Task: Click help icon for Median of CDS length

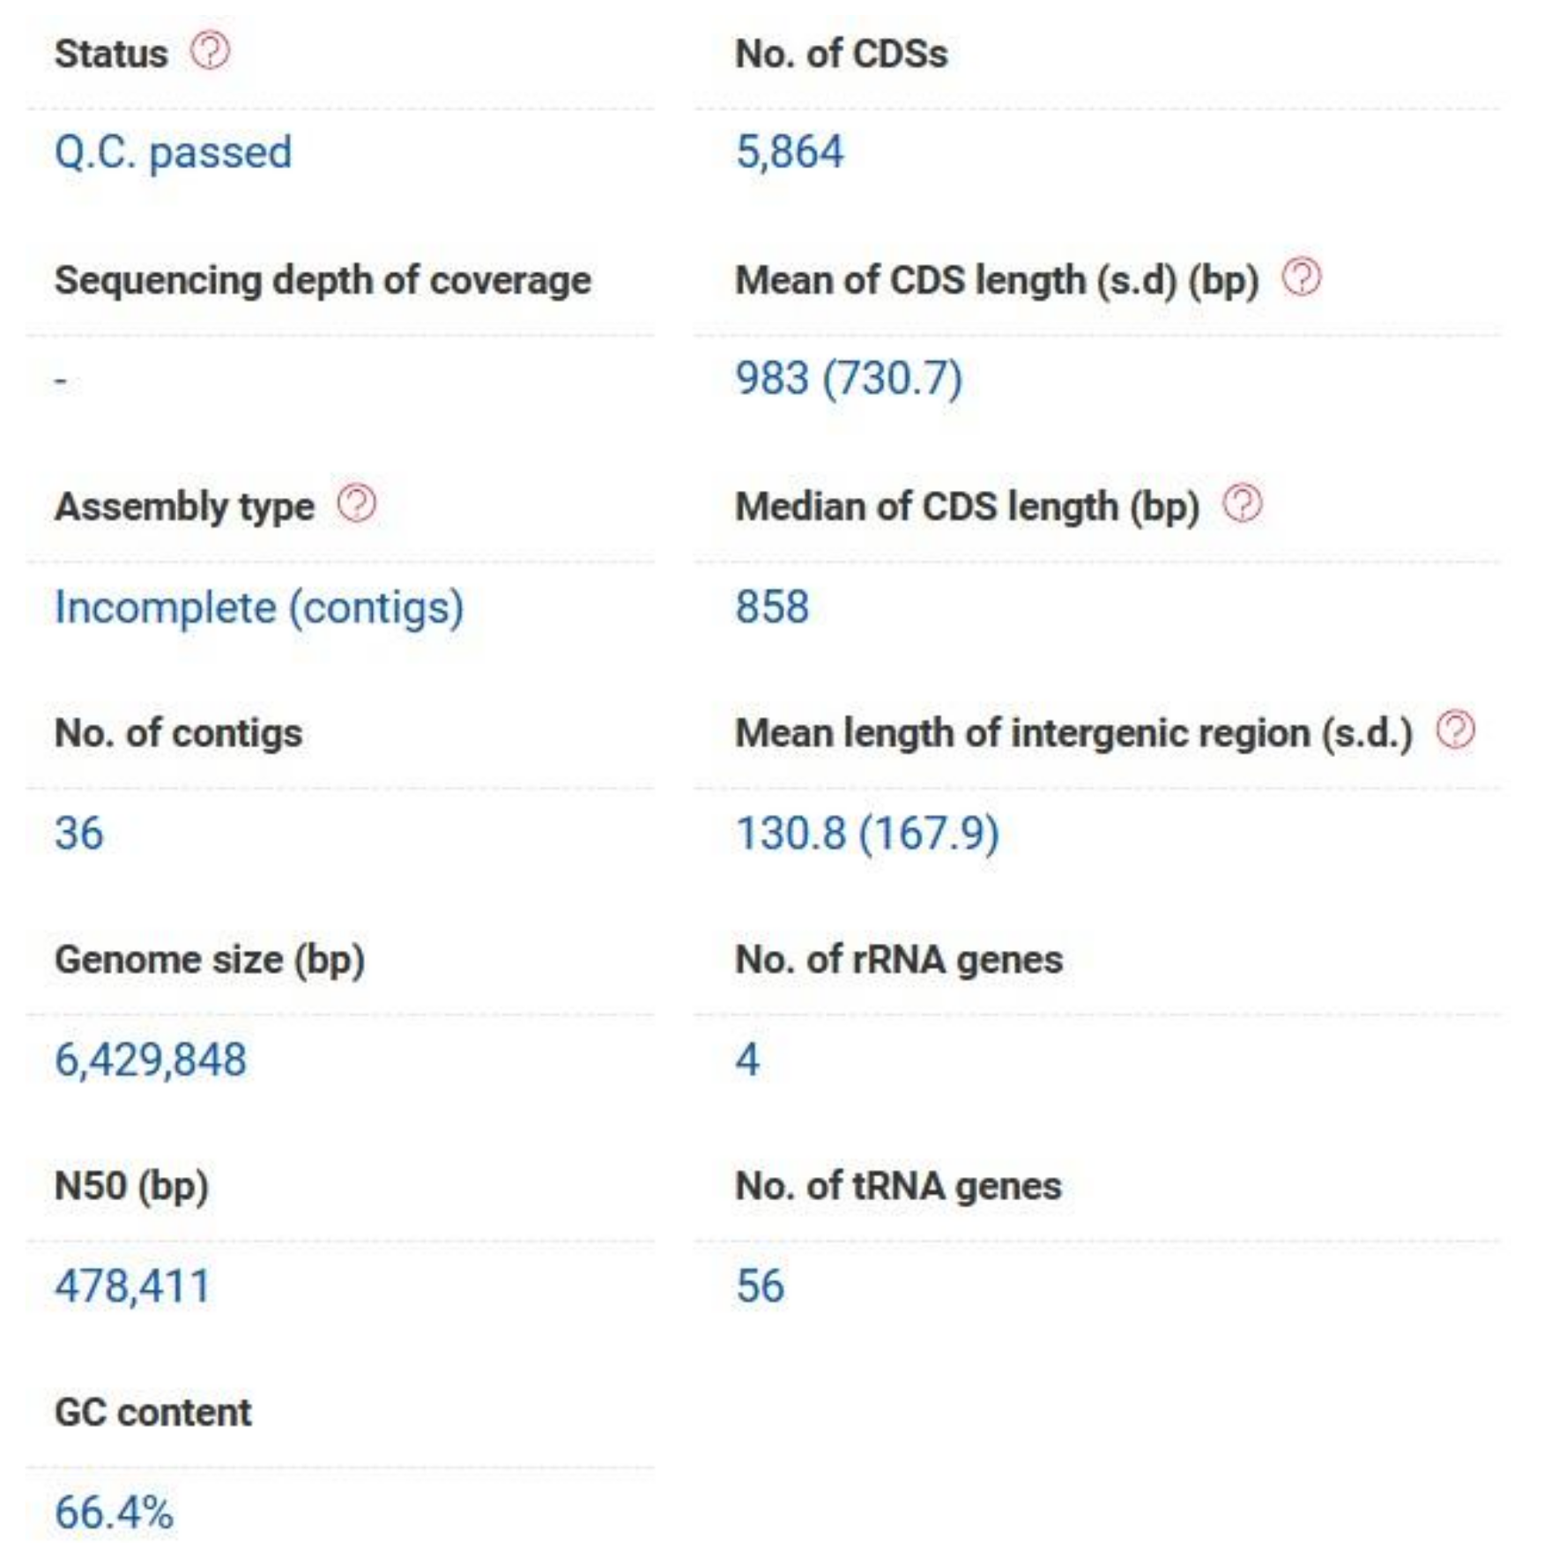Action: tap(1243, 504)
